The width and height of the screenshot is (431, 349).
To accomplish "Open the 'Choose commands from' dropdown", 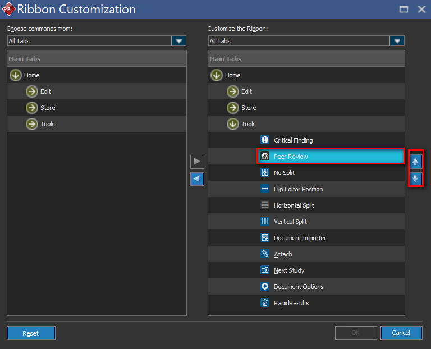I will (x=179, y=41).
